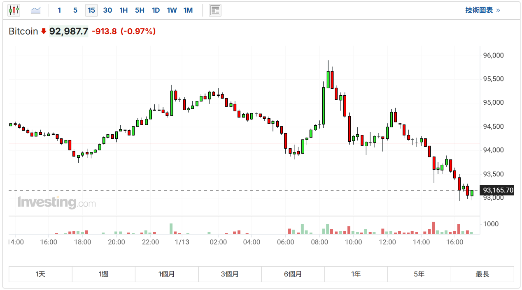Show the 1年 time range

356,274
